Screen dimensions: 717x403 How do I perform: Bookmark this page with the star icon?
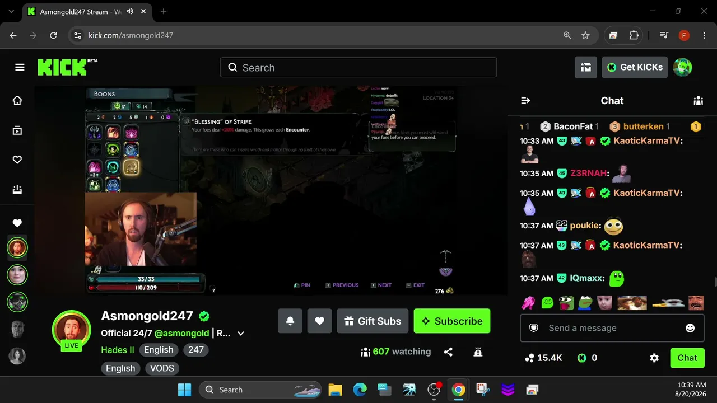pyautogui.click(x=585, y=35)
